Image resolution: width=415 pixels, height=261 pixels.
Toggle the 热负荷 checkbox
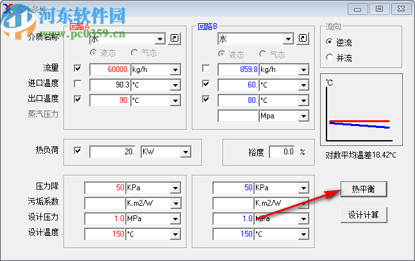point(78,150)
